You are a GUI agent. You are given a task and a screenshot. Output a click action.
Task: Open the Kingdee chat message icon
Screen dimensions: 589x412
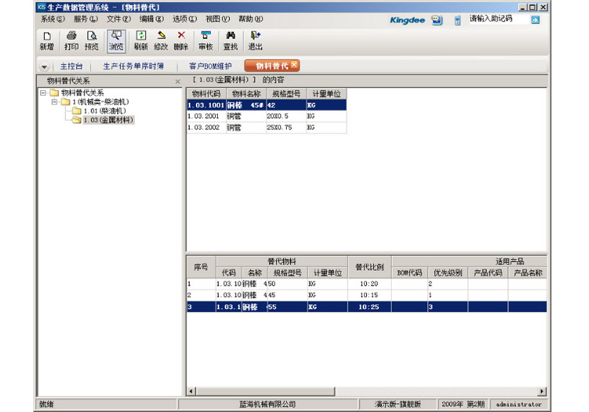click(x=436, y=20)
